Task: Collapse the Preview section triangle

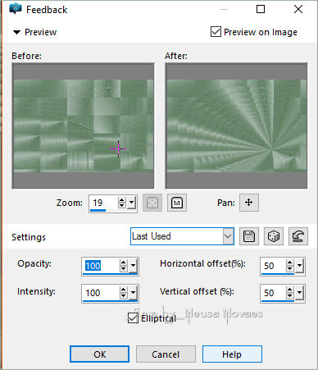Action: [16, 32]
